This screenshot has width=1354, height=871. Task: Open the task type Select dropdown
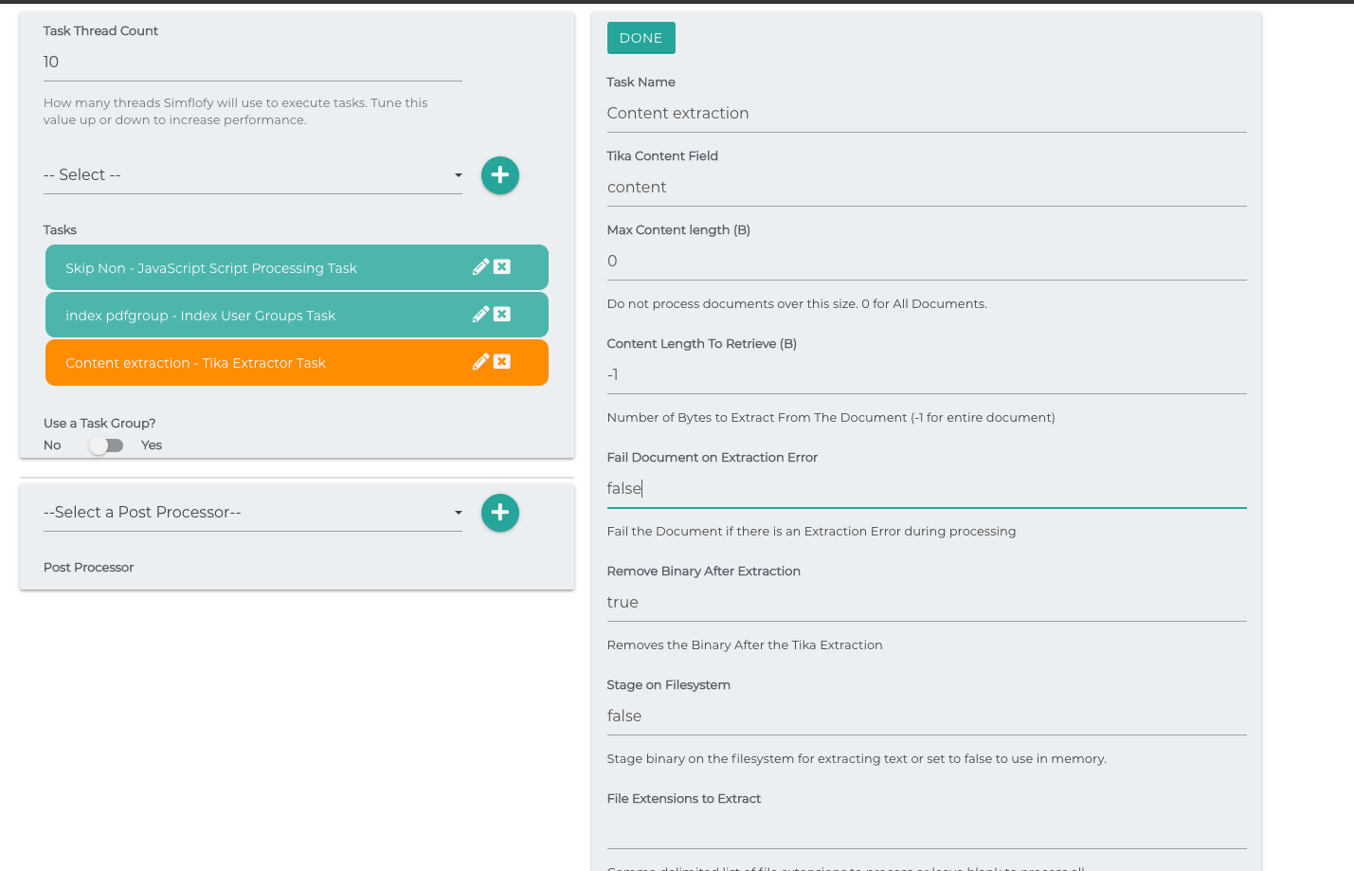(x=252, y=175)
